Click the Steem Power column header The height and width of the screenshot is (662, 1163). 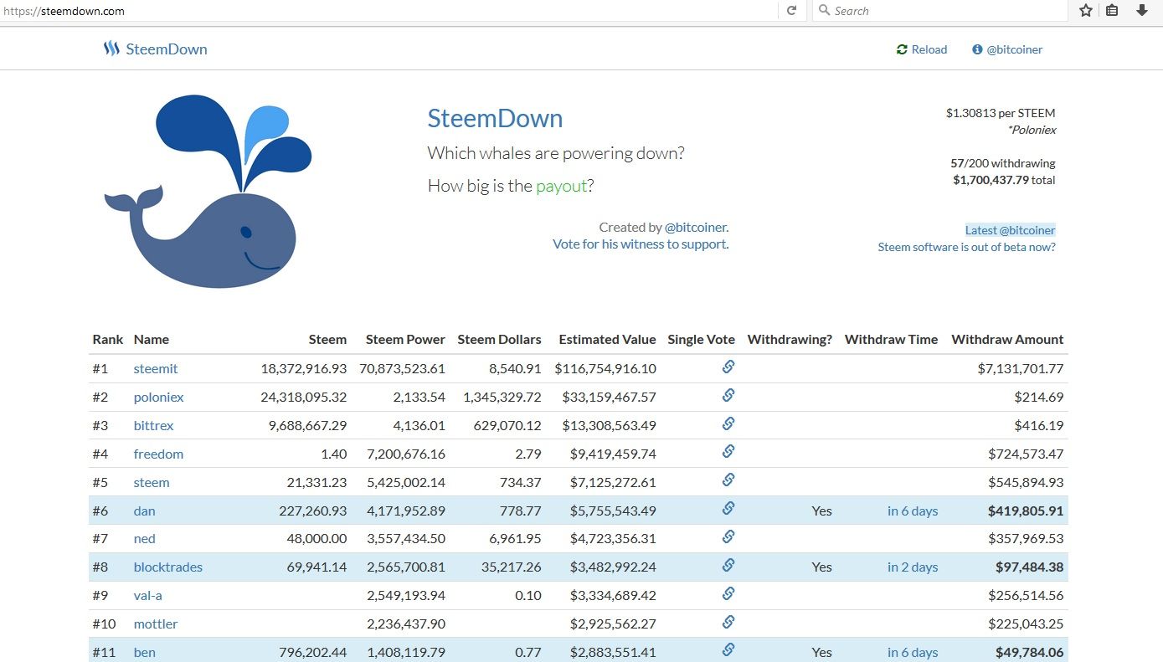[x=405, y=339]
